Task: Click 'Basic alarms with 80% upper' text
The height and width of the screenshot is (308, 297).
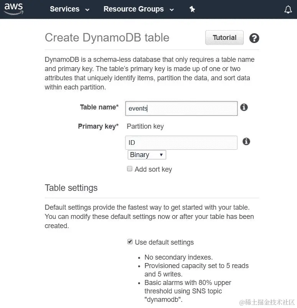Action: (188, 283)
